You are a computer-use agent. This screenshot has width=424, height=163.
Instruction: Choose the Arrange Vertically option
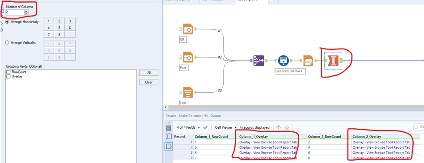pos(7,42)
